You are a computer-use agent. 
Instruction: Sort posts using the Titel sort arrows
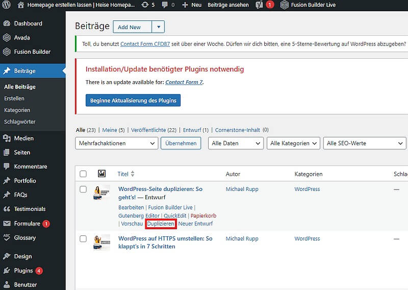[133, 174]
